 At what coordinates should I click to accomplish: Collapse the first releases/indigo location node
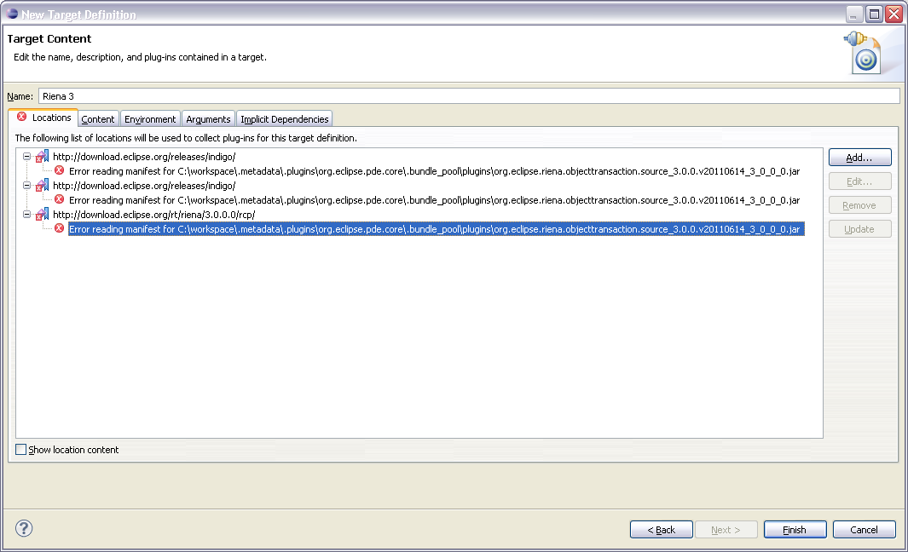26,156
